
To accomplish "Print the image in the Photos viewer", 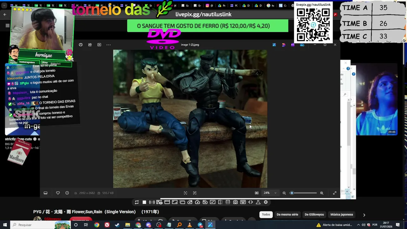I will click(x=81, y=45).
